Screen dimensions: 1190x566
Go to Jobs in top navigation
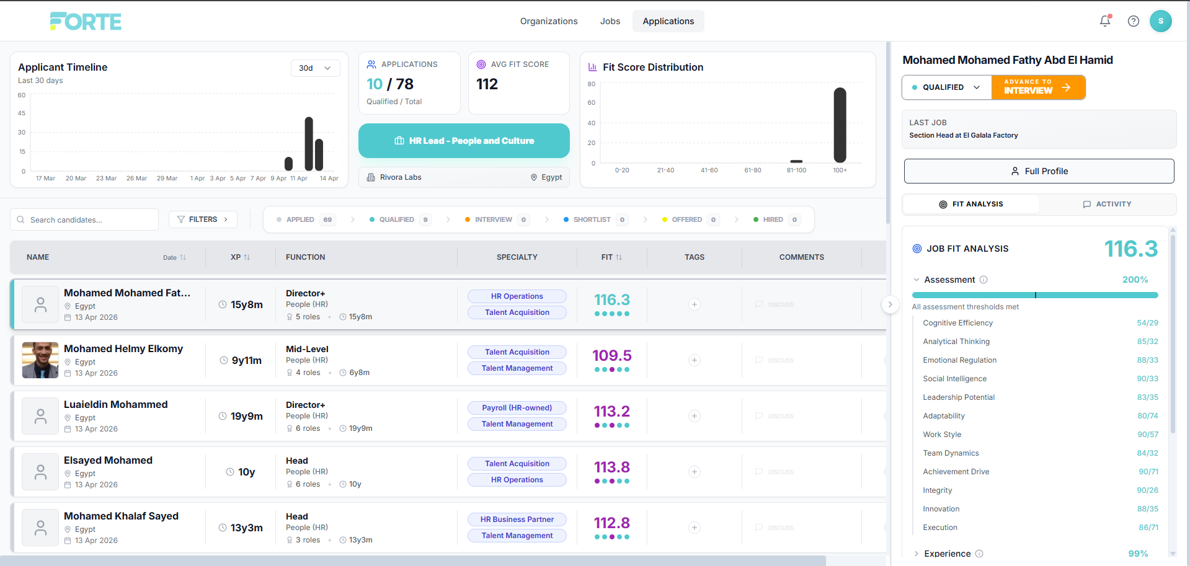(x=610, y=21)
